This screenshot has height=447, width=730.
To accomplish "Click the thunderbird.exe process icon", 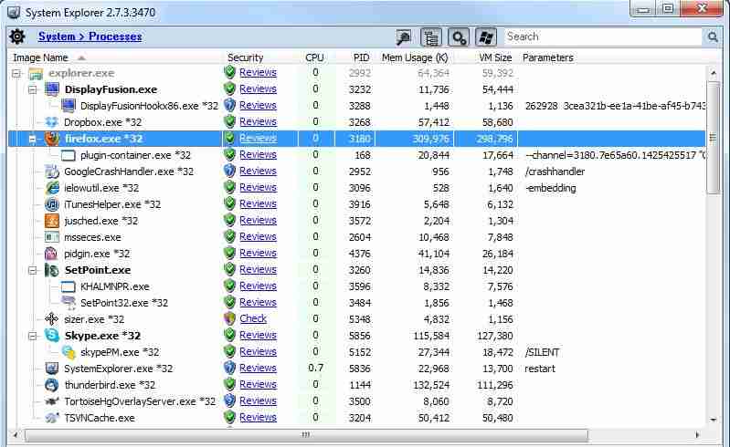I will click(x=52, y=385).
